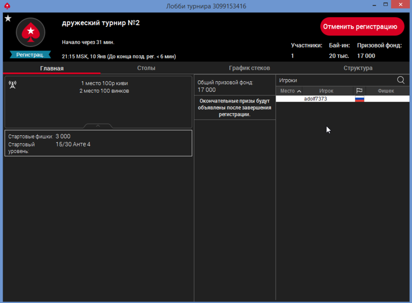Click the tournament title дружеский турнир №2
Viewport: 412px width, 303px height.
click(x=100, y=23)
